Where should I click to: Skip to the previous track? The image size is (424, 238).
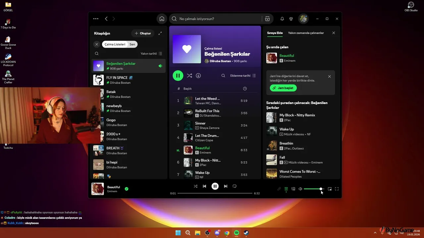tap(204, 186)
